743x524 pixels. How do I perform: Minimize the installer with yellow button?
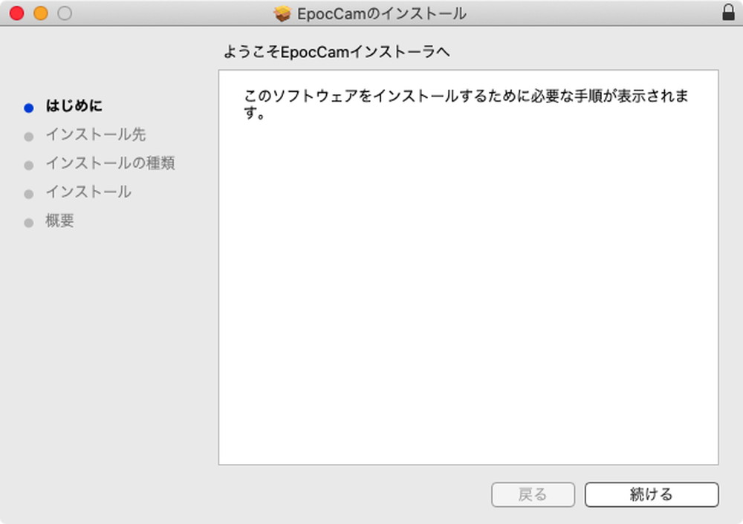[x=41, y=13]
